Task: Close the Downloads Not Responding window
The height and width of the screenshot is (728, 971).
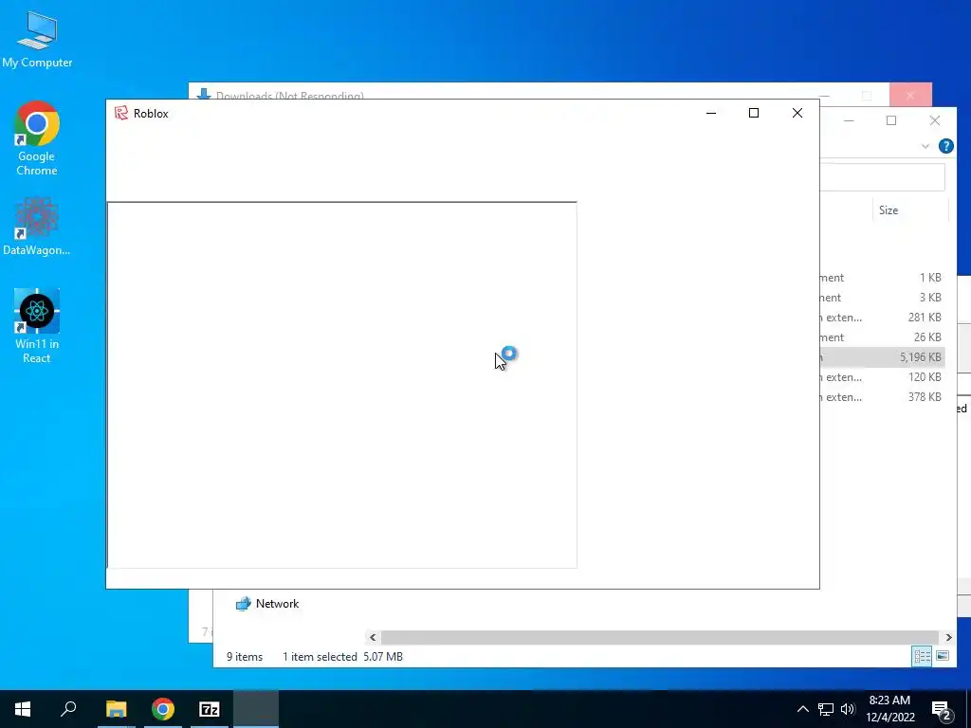Action: click(x=910, y=96)
